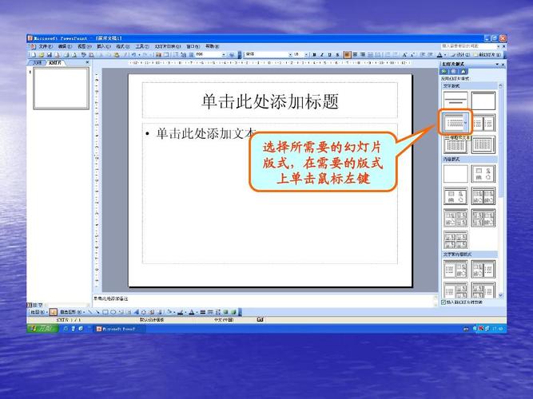This screenshot has width=533, height=399.
Task: Select the Title Slide layout thumbnail
Action: 455,101
